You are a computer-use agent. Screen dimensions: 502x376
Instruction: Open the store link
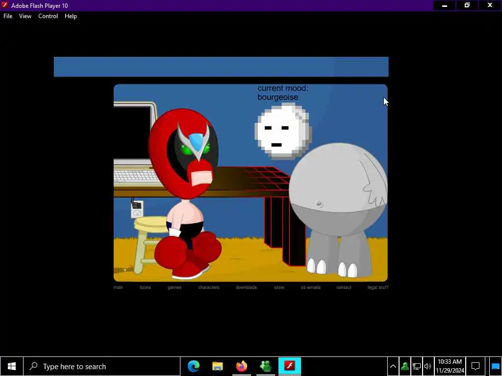[x=279, y=287]
